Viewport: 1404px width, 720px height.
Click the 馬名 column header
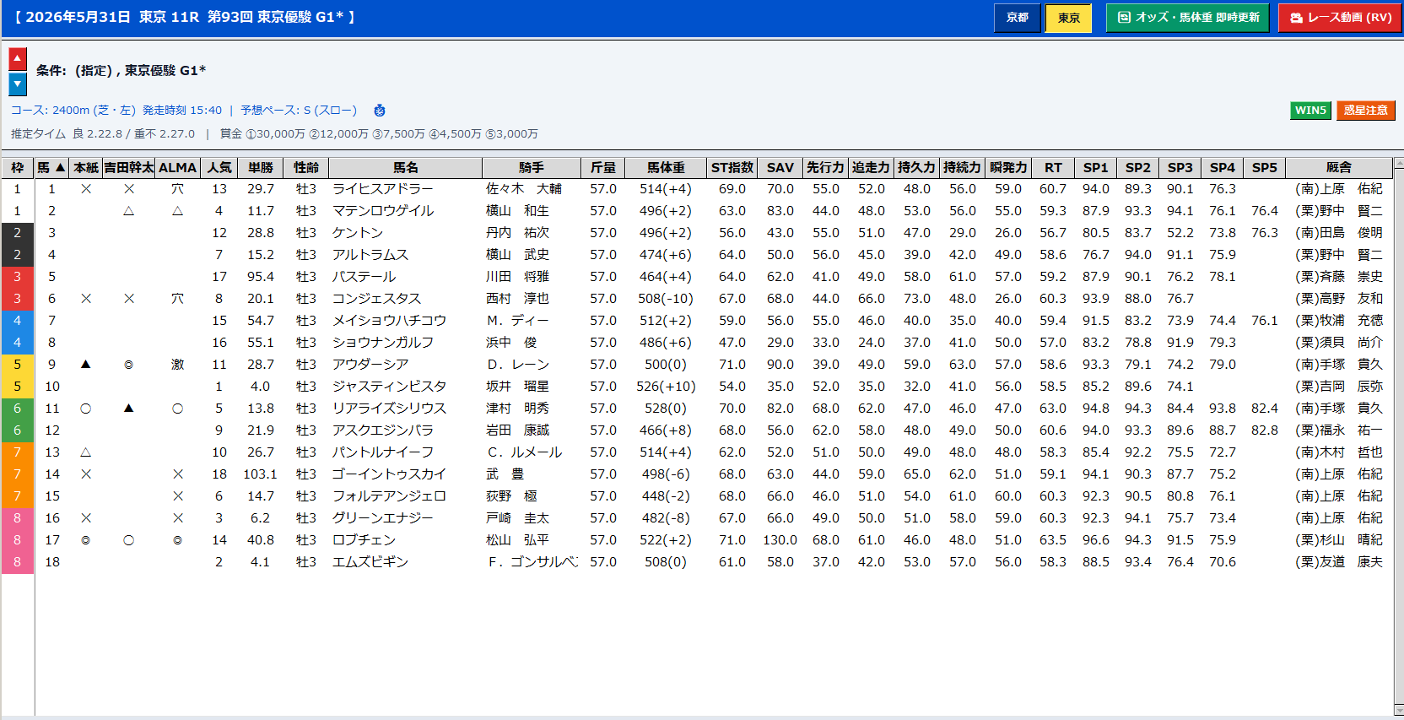click(x=406, y=168)
